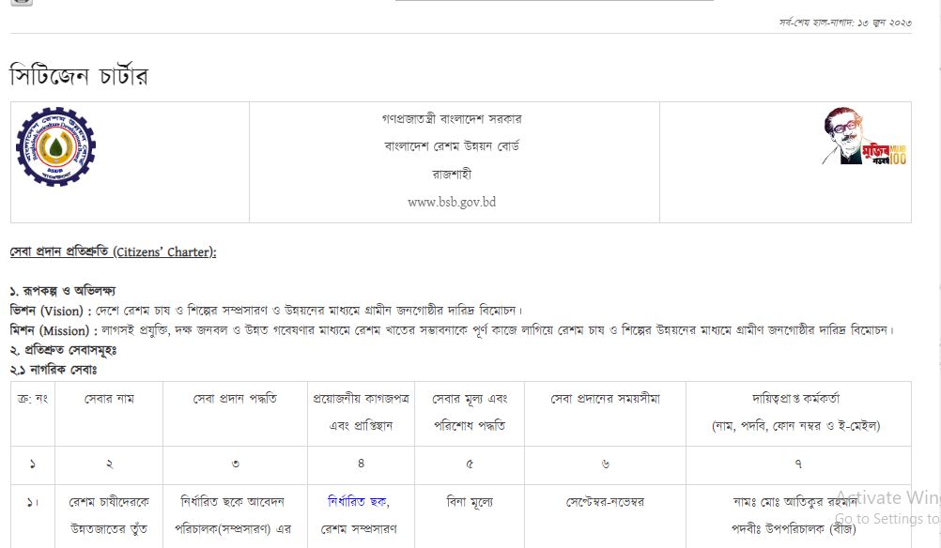The height and width of the screenshot is (548, 941).
Task: Click the বিনা মূল্যে fee cell
Action: point(470,502)
